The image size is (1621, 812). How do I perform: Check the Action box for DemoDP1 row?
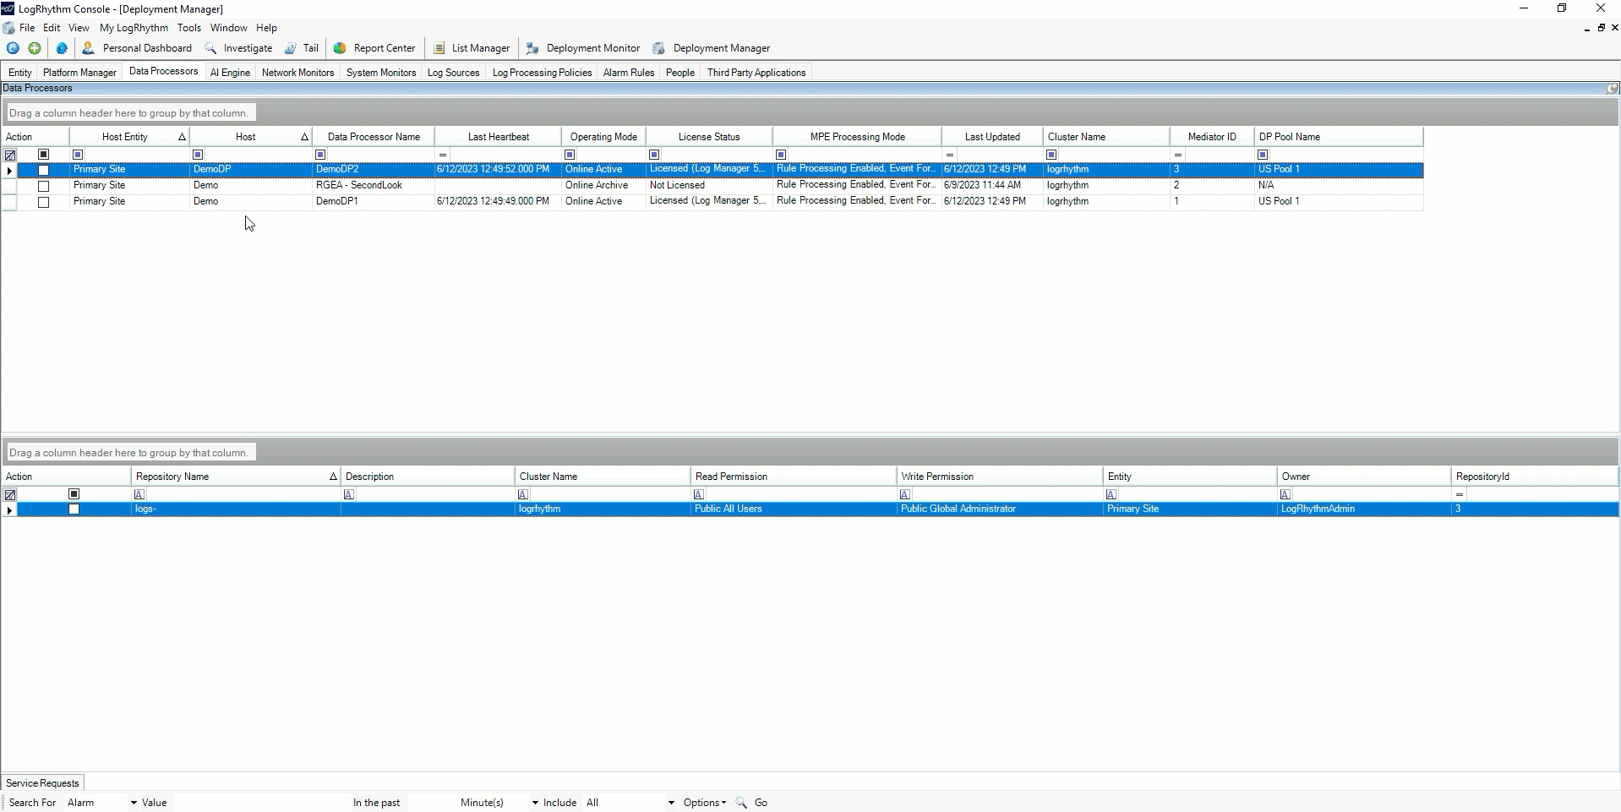pos(44,202)
